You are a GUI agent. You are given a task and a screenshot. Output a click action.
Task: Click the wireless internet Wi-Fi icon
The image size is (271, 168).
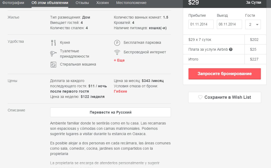pyautogui.click(x=117, y=52)
